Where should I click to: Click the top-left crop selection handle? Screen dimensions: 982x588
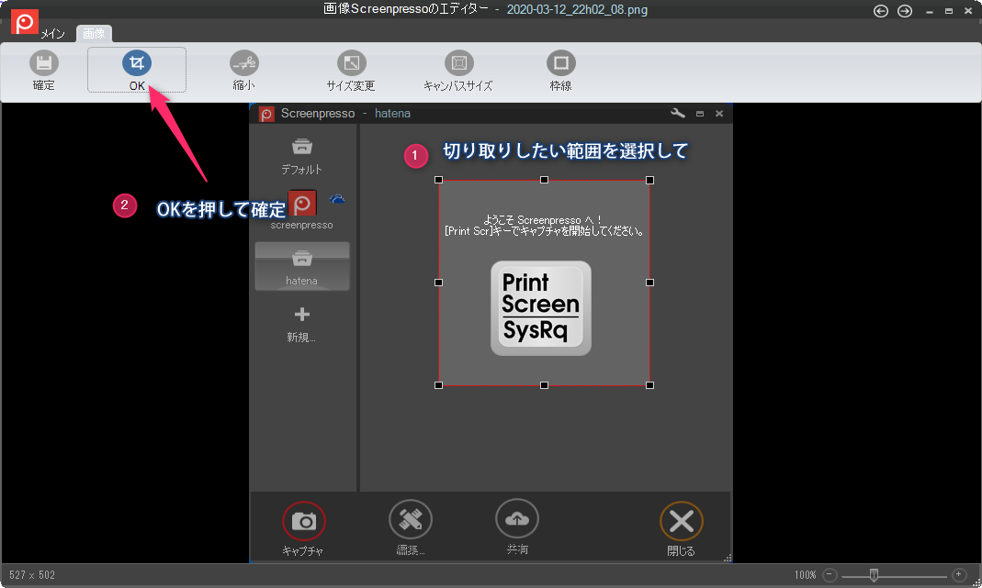tap(438, 180)
